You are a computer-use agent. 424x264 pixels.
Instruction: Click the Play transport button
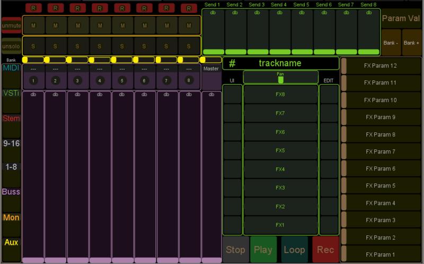tap(263, 249)
